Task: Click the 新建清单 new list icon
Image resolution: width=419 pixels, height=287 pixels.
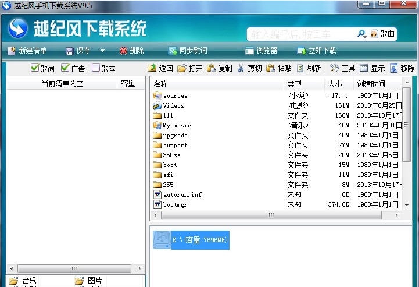Action: pos(12,51)
